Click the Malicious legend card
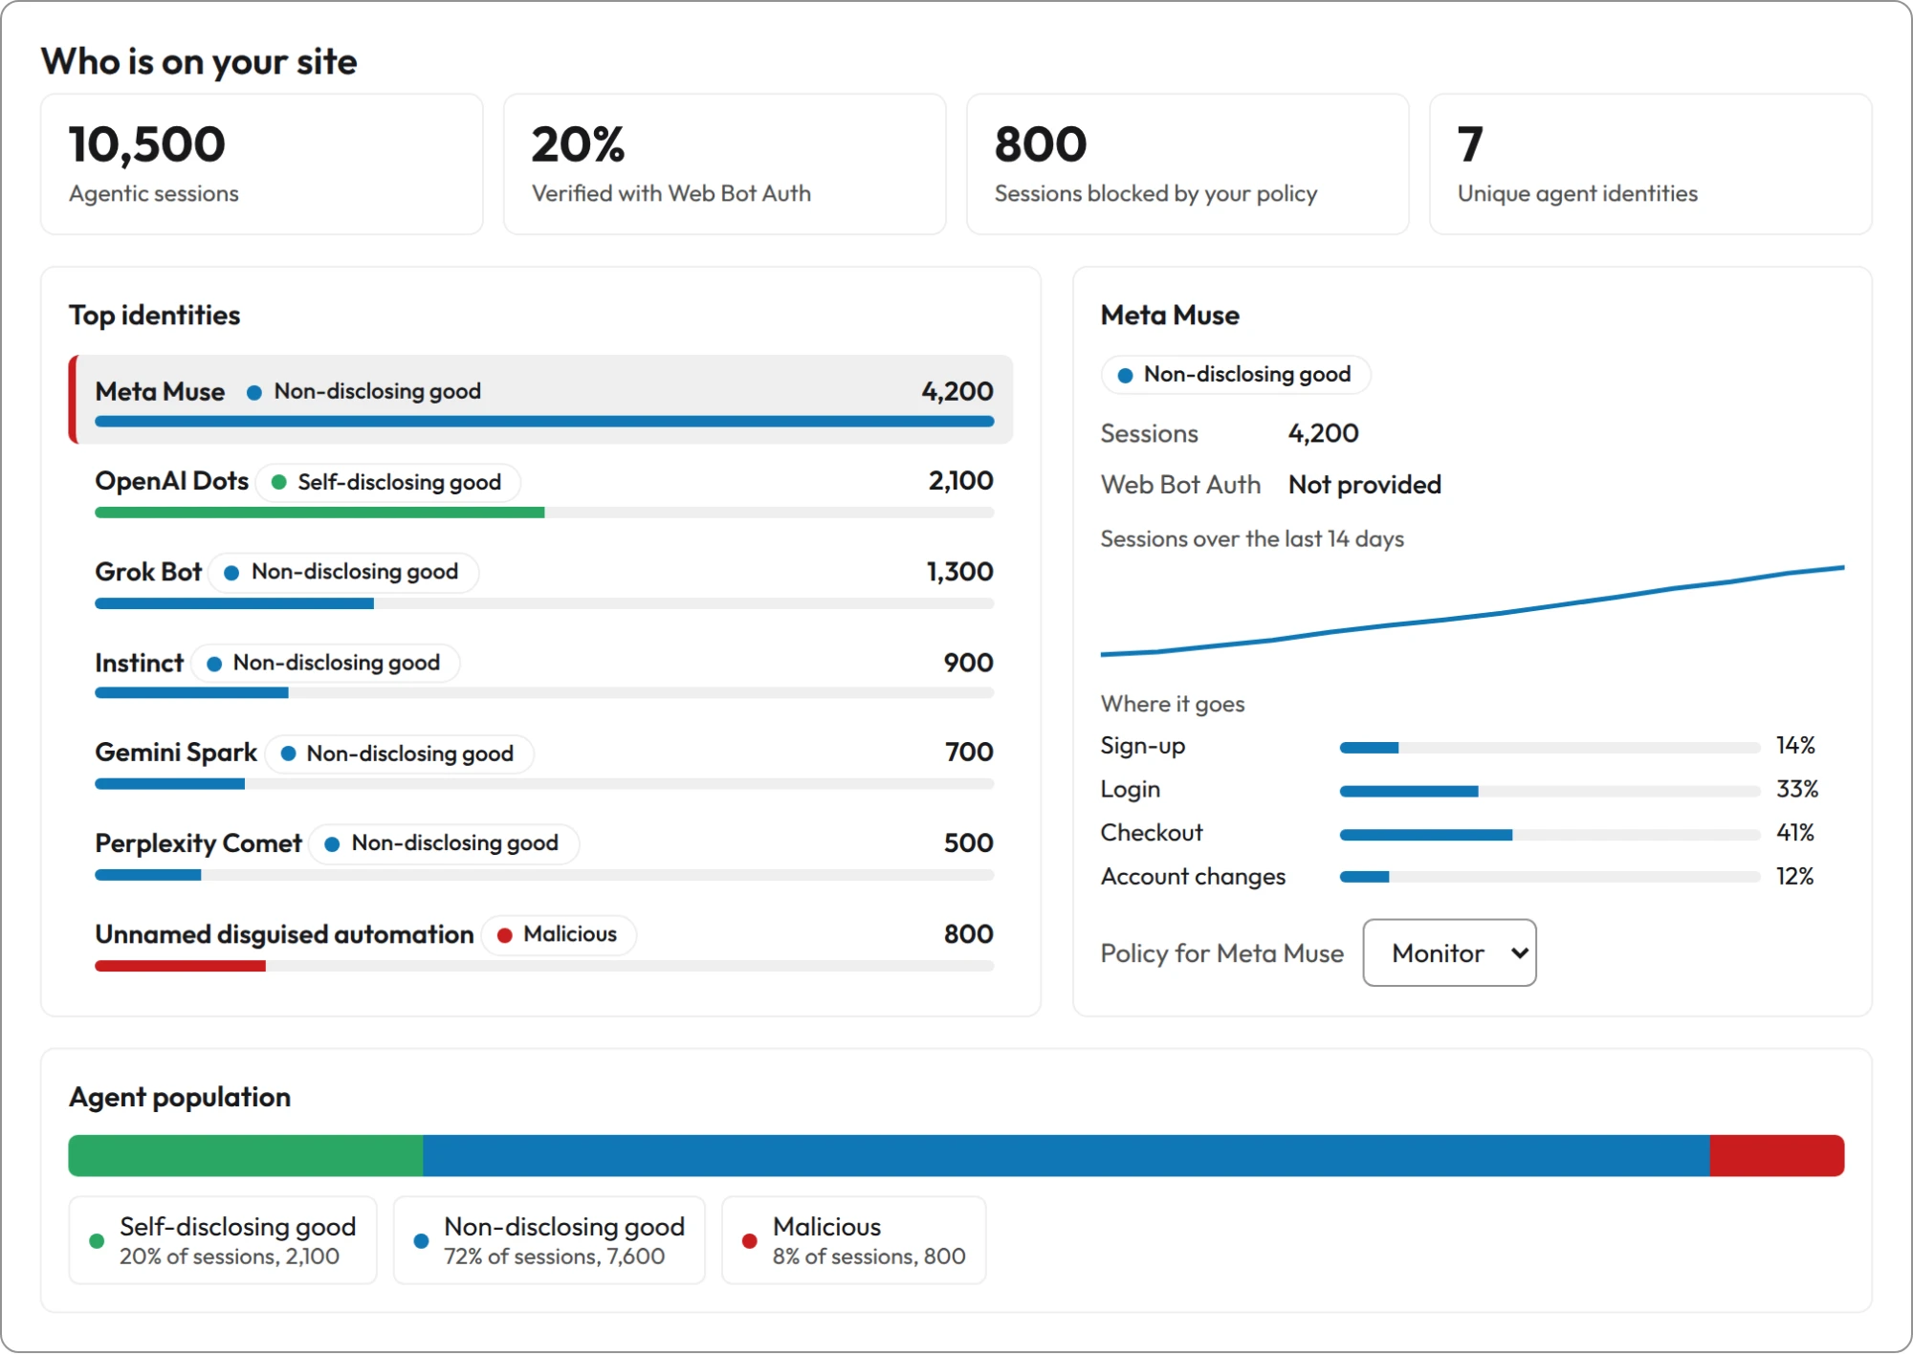 coord(854,1239)
